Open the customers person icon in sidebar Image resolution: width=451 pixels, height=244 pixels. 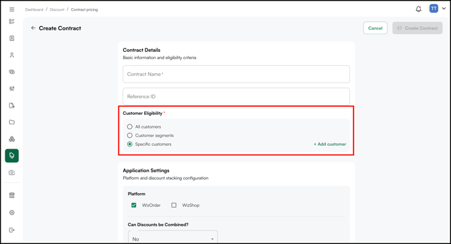tap(12, 55)
